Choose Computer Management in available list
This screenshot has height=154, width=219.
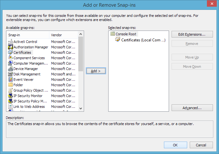[x=31, y=63]
